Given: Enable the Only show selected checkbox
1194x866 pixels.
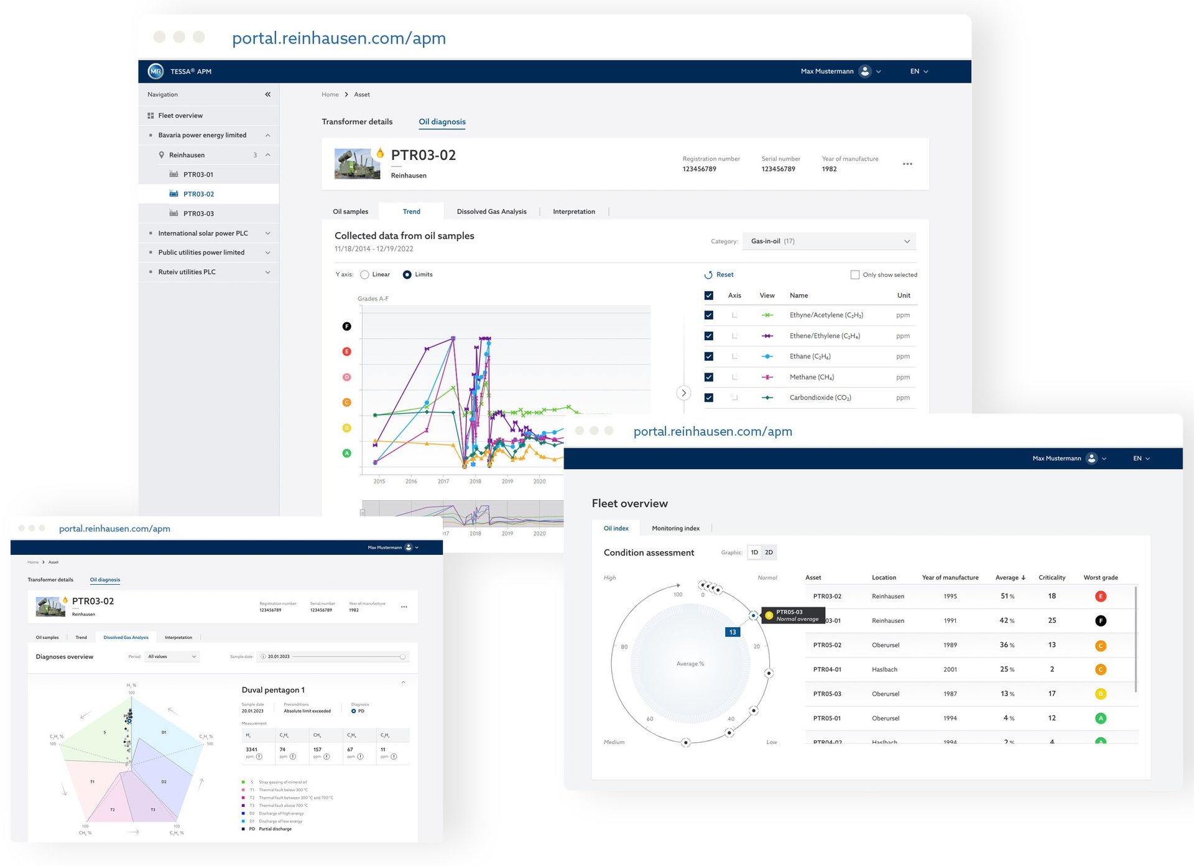Looking at the screenshot, I should point(855,275).
